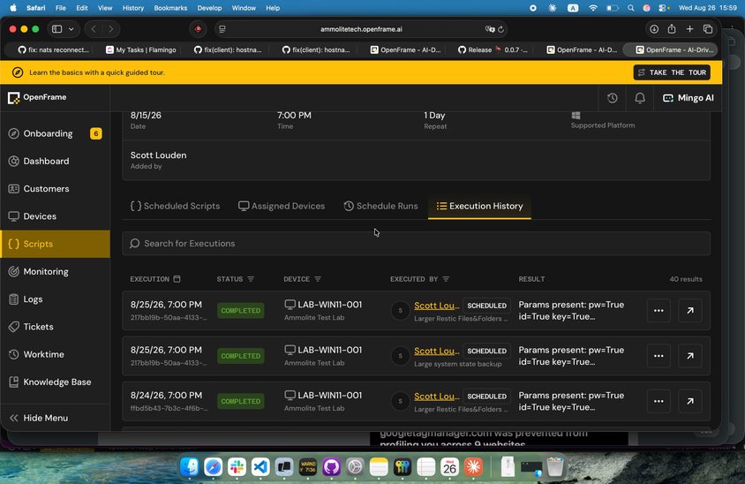Open a new Safari tab
This screenshot has height=484, width=745.
click(x=689, y=29)
